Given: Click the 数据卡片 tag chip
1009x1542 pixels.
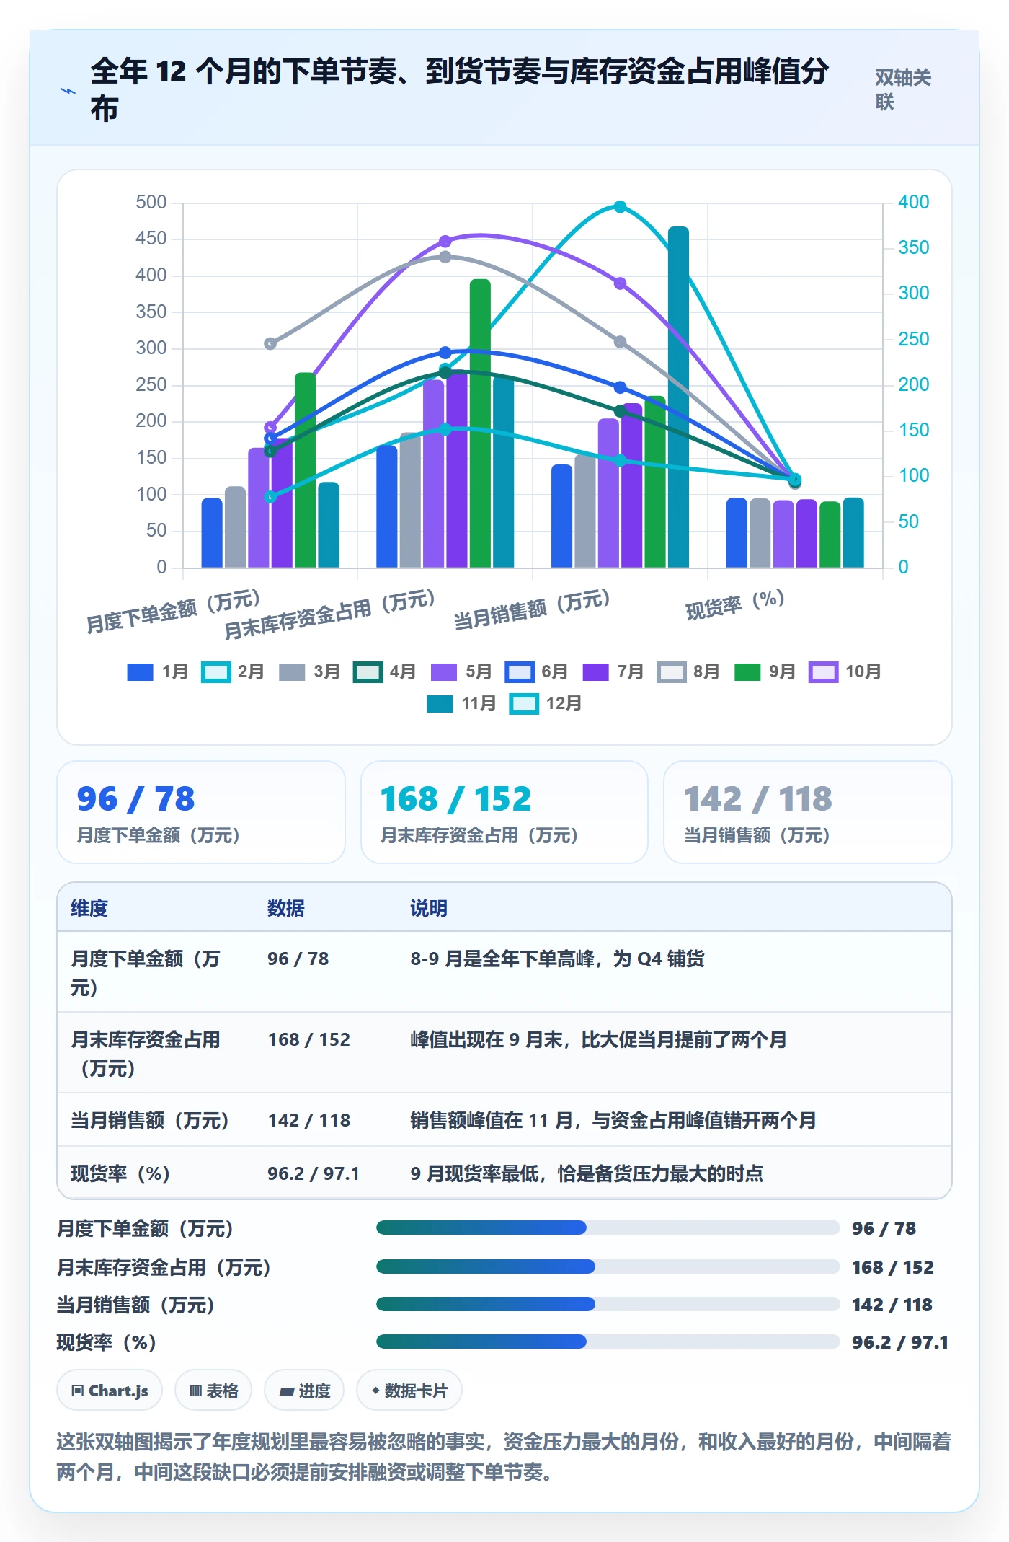Looking at the screenshot, I should 409,1391.
